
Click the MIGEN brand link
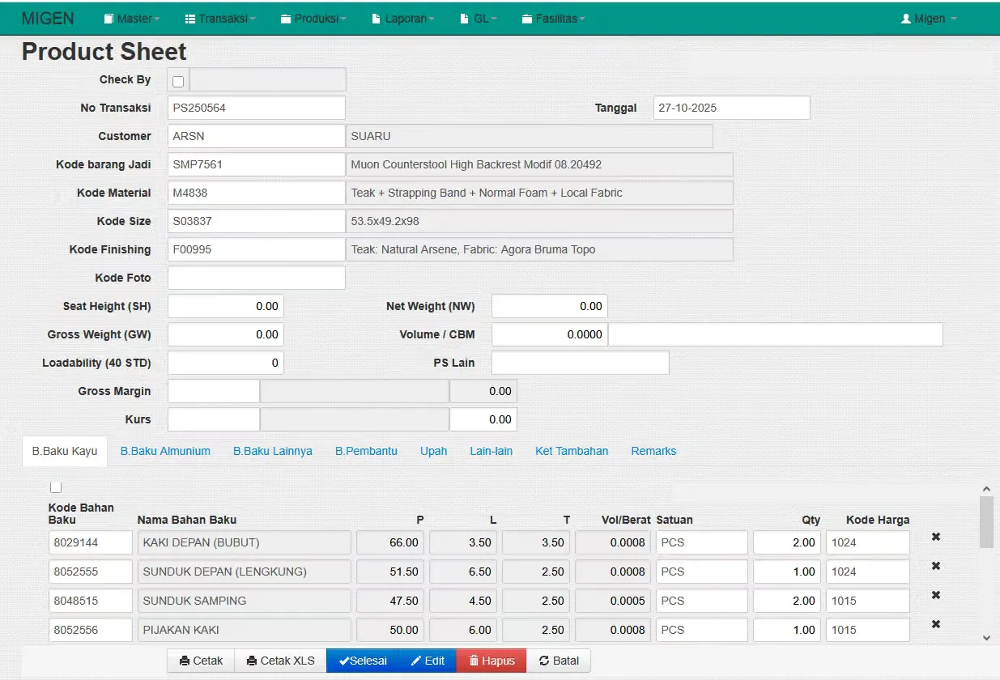48,18
